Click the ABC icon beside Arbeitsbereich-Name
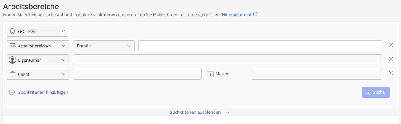 click(x=12, y=46)
